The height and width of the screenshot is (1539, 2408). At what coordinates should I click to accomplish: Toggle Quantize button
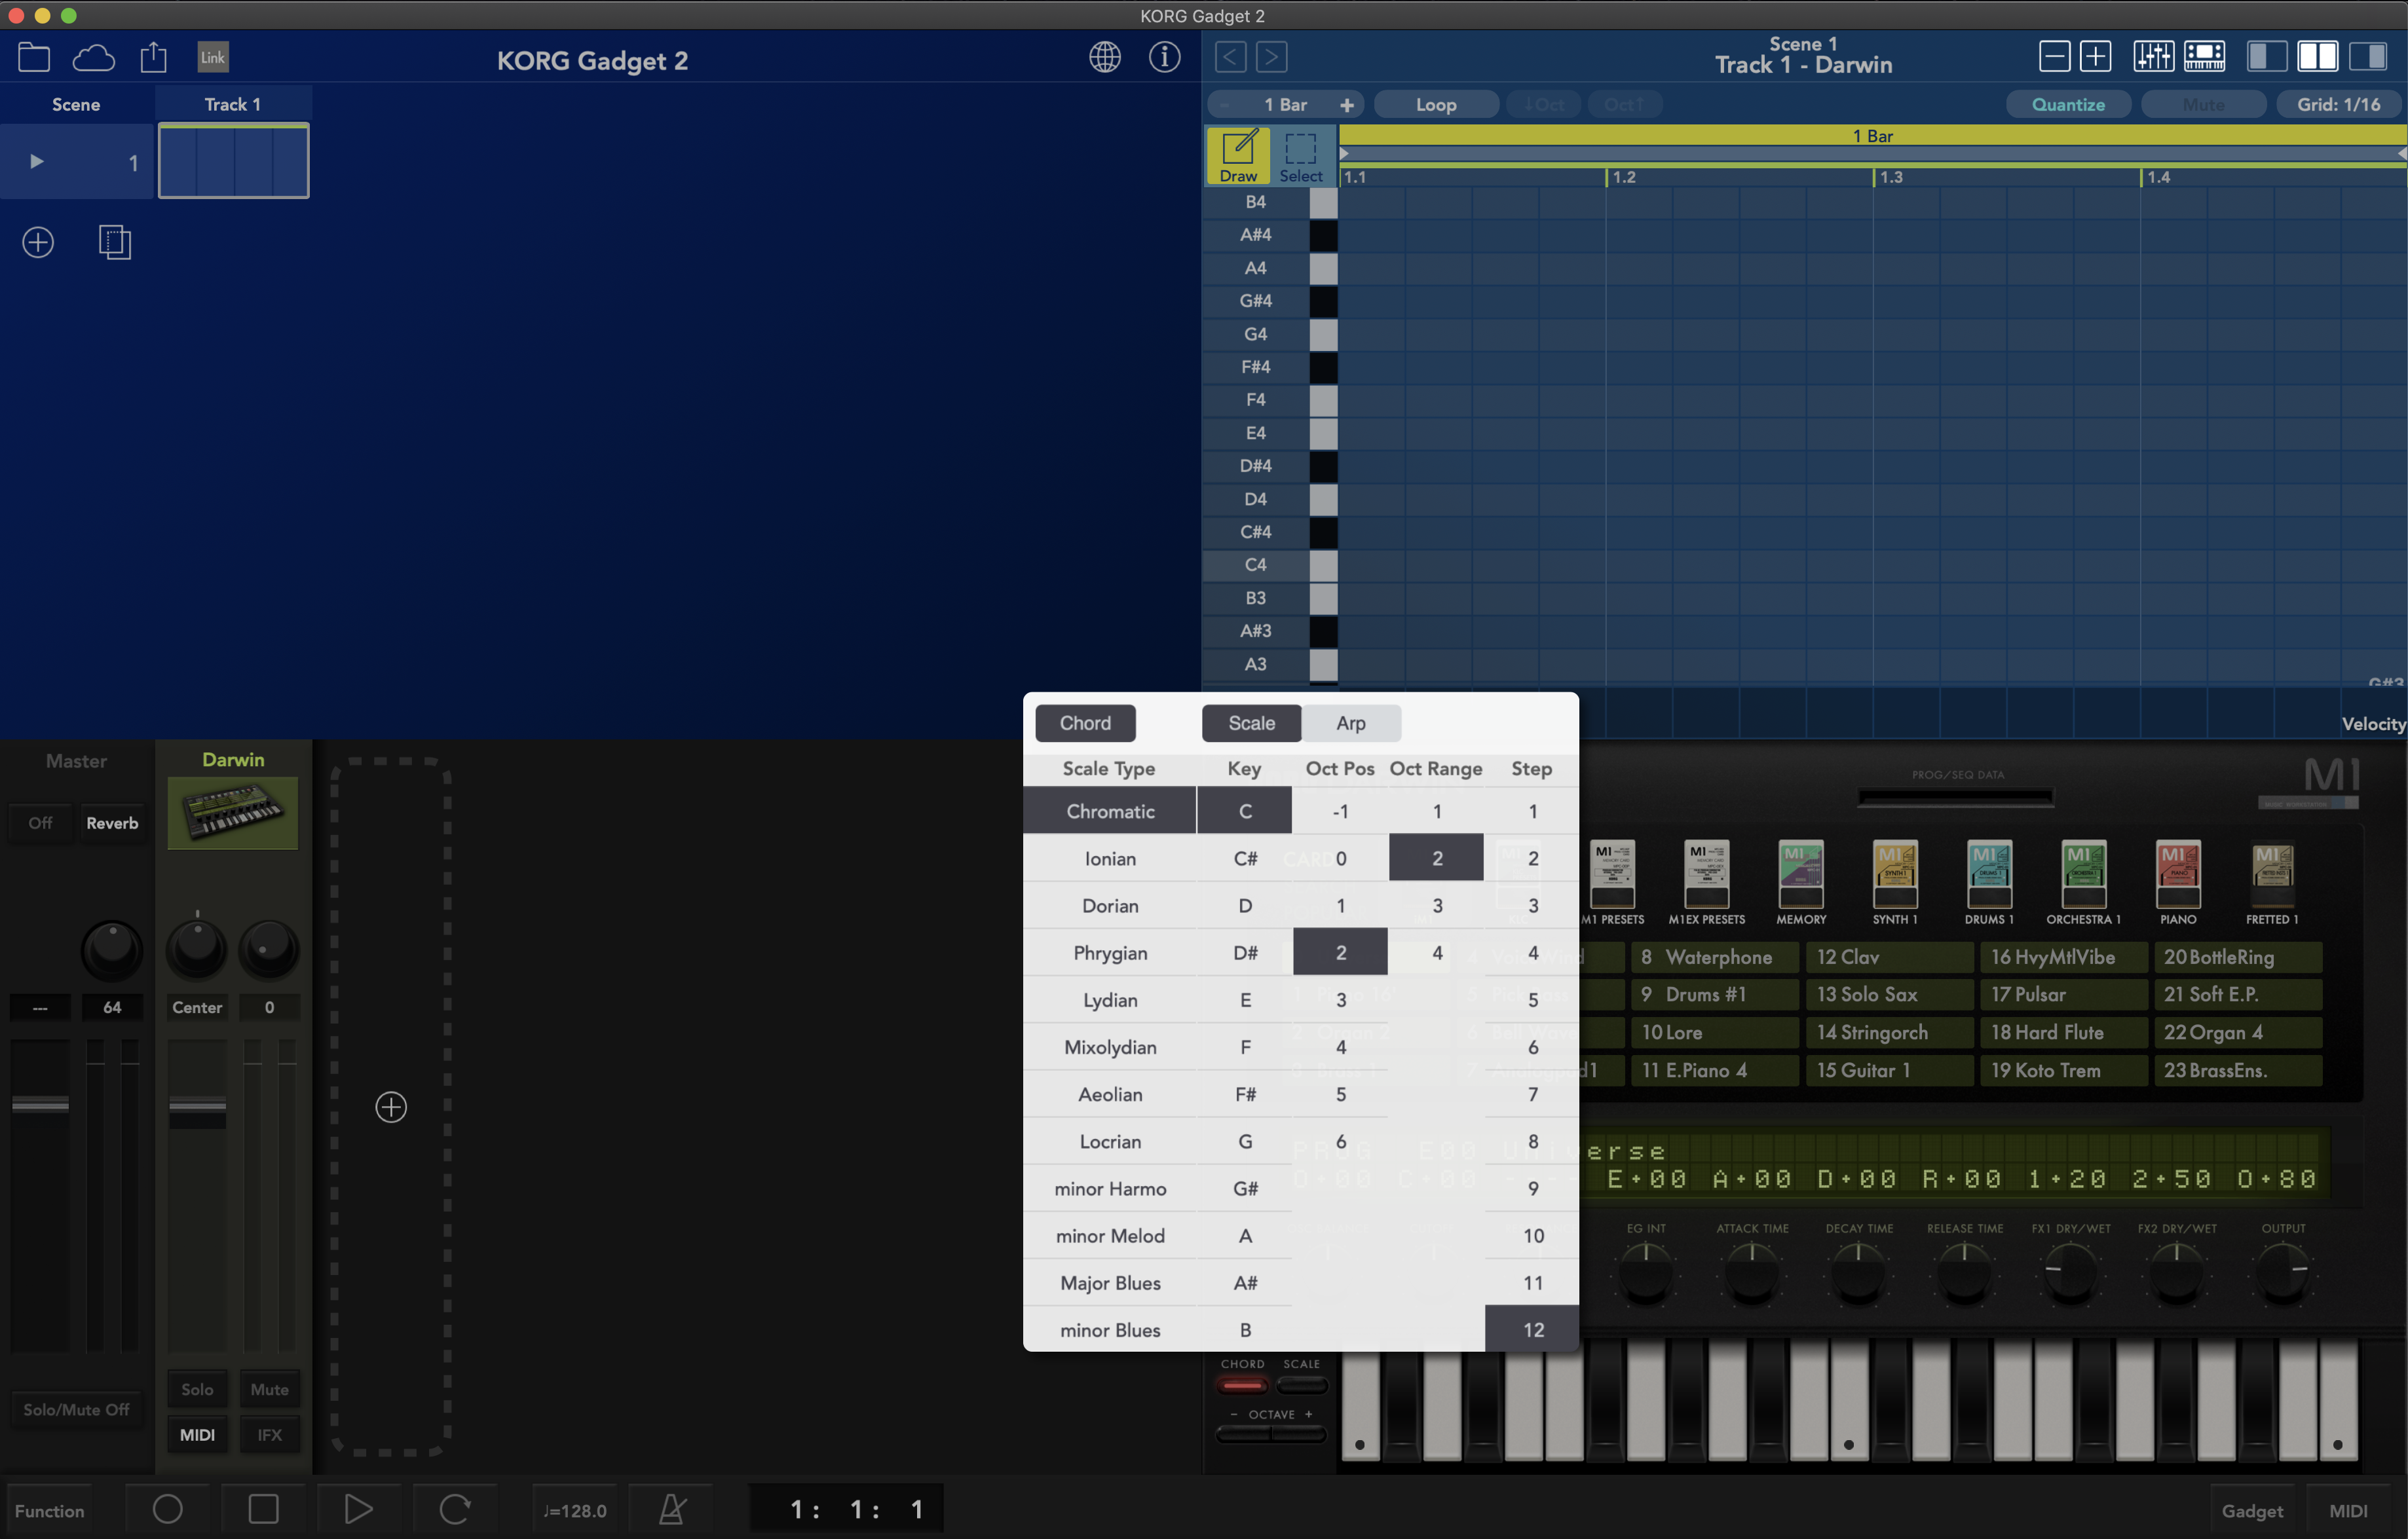[2068, 104]
